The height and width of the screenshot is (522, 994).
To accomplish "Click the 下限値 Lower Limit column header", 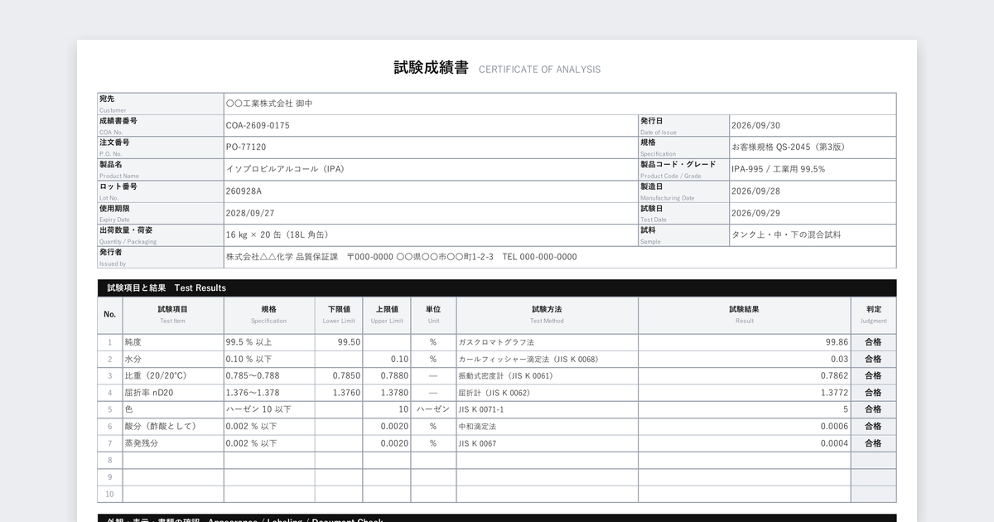I will point(340,315).
